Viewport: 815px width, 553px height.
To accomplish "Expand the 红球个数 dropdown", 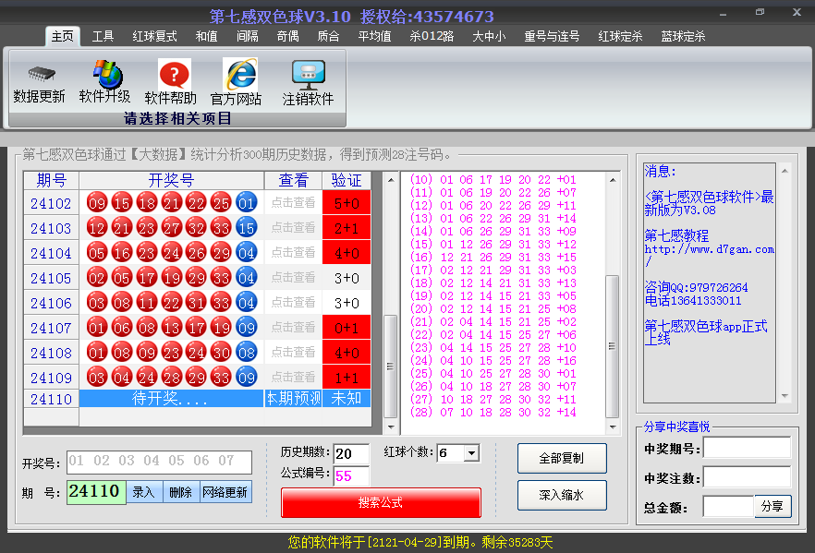I will pos(471,453).
